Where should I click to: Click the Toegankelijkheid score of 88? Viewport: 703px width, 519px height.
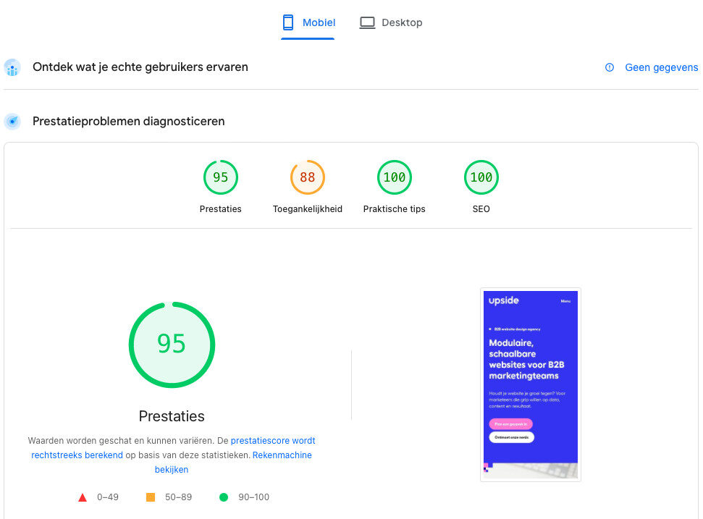coord(307,177)
